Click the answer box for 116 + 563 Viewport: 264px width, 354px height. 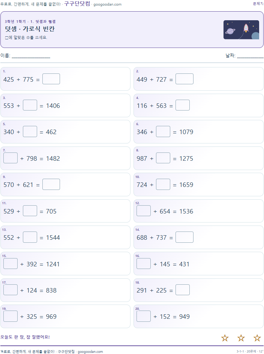(183, 105)
